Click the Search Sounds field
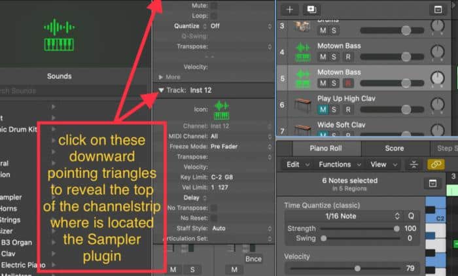Image resolution: width=458 pixels, height=276 pixels. click(73, 91)
